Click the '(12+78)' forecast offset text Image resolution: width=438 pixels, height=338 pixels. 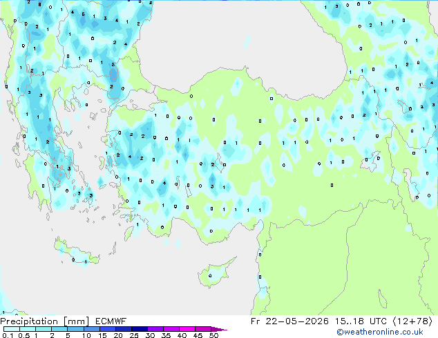tap(412, 321)
